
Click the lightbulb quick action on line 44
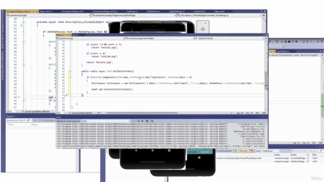[x=18, y=97]
